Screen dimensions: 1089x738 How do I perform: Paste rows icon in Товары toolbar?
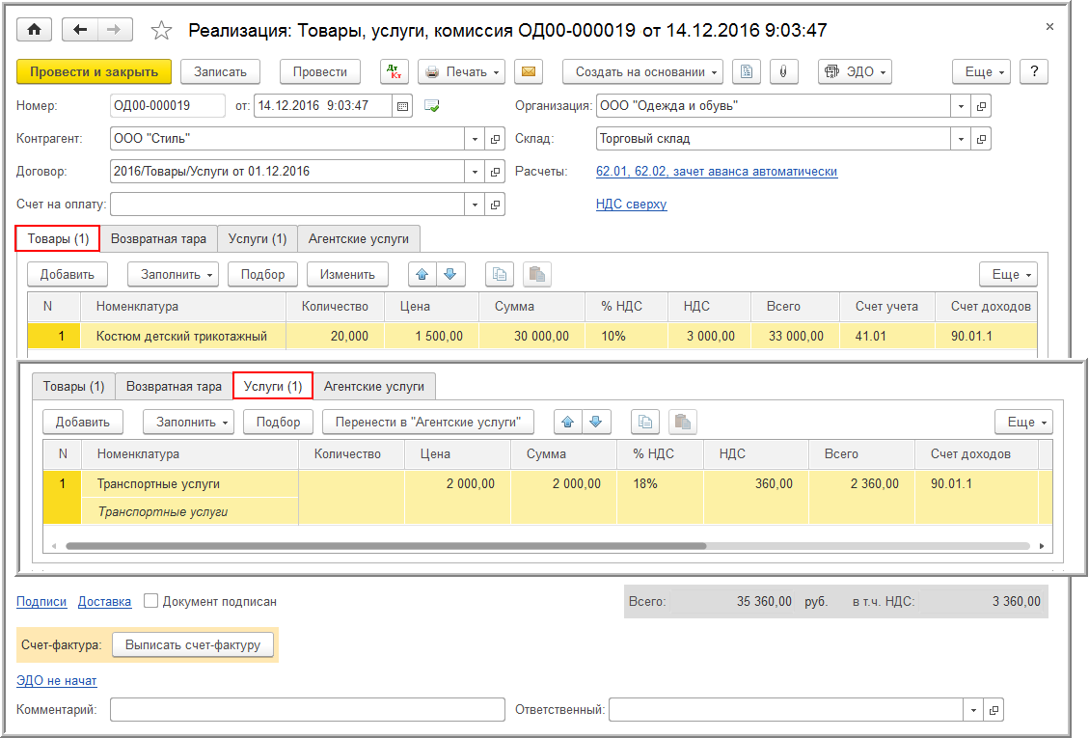pos(537,275)
